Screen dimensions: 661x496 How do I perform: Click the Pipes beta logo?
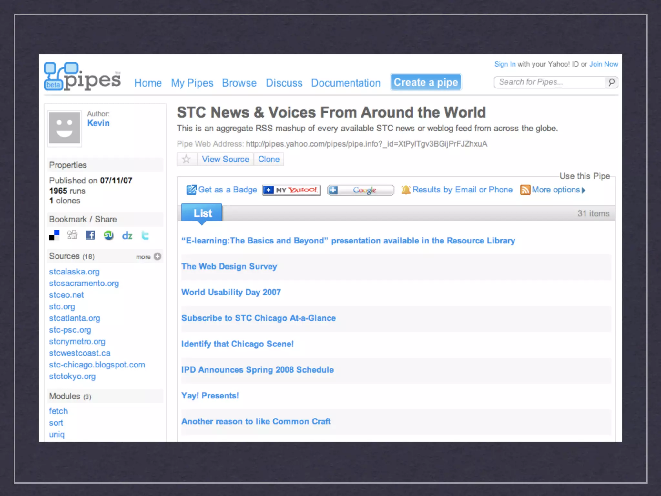tap(82, 77)
